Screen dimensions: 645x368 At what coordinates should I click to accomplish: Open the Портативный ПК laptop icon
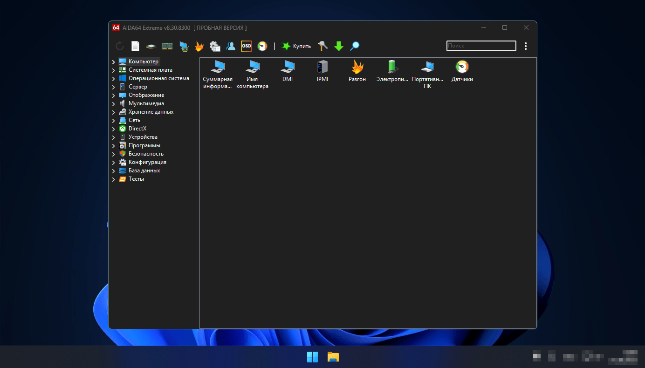[427, 75]
